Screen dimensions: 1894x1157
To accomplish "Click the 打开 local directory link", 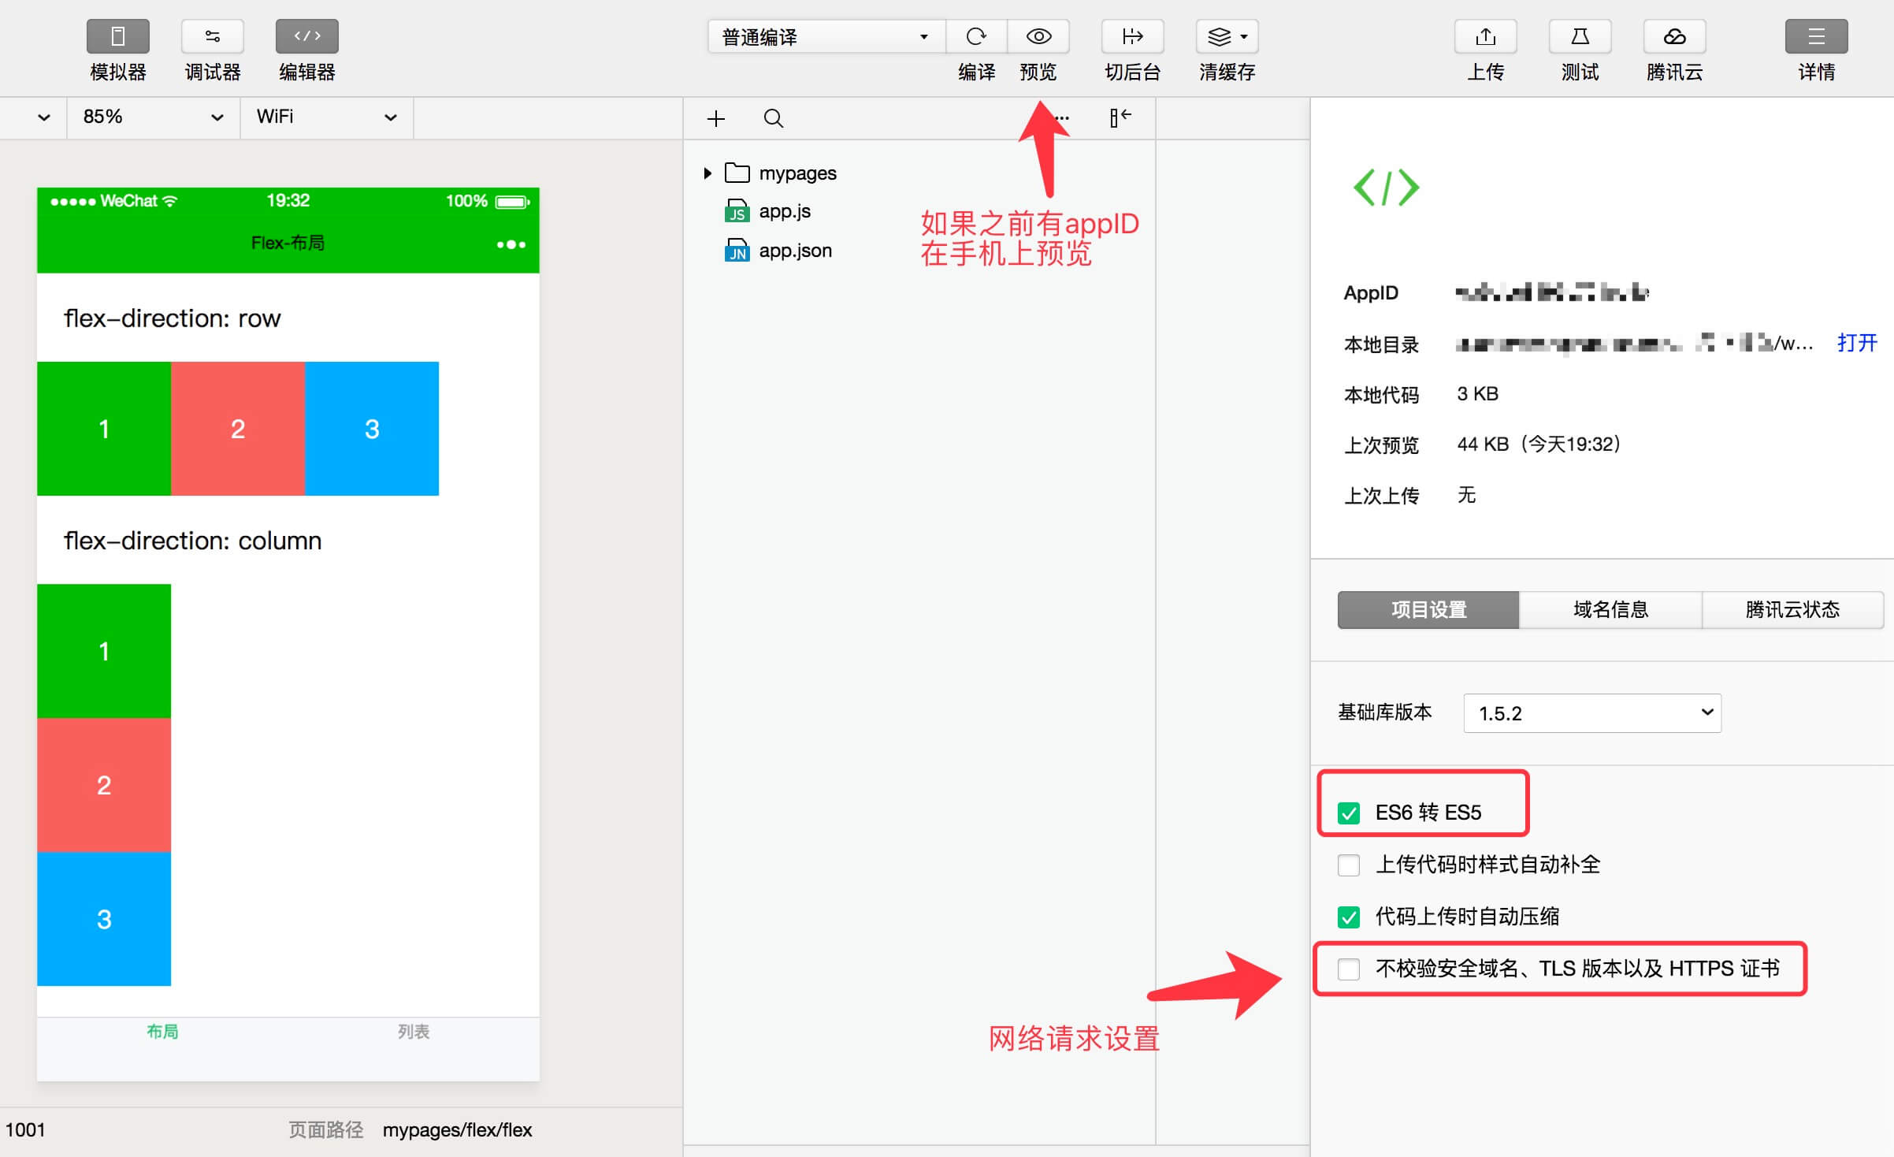I will [1857, 343].
